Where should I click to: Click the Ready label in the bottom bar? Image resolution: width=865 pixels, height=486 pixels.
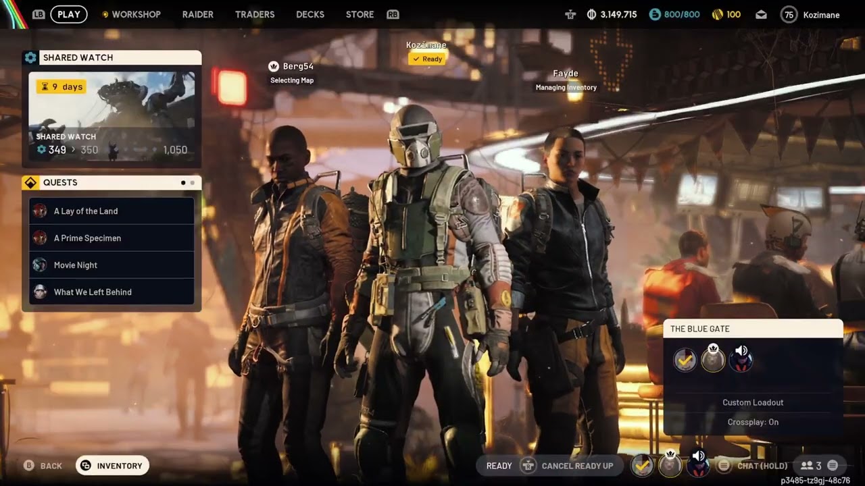(x=499, y=466)
